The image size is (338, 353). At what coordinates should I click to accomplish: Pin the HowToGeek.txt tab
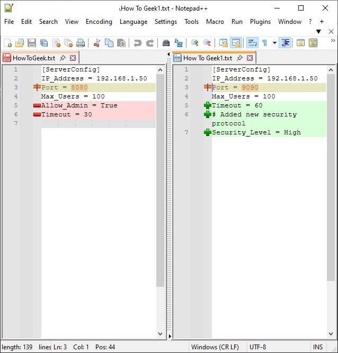(x=63, y=58)
